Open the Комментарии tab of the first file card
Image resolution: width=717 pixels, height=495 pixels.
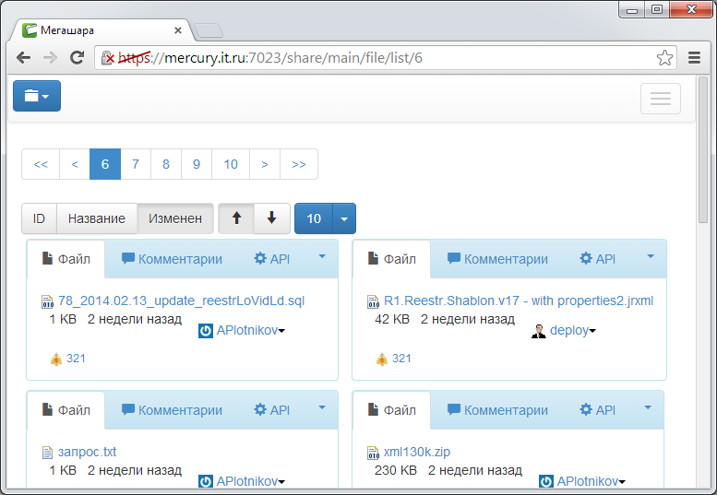(172, 259)
